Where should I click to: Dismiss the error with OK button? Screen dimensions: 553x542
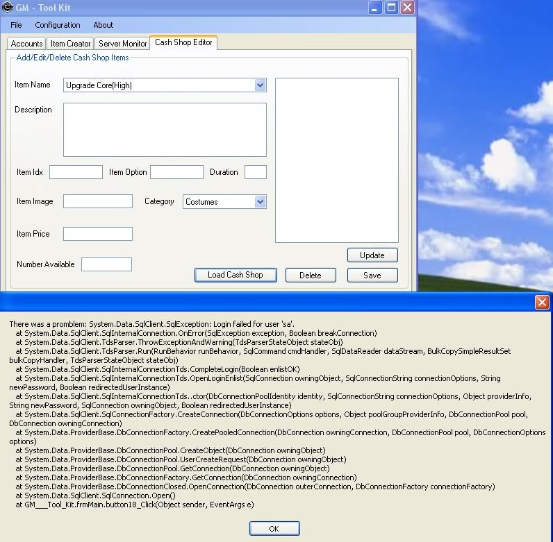point(274,529)
